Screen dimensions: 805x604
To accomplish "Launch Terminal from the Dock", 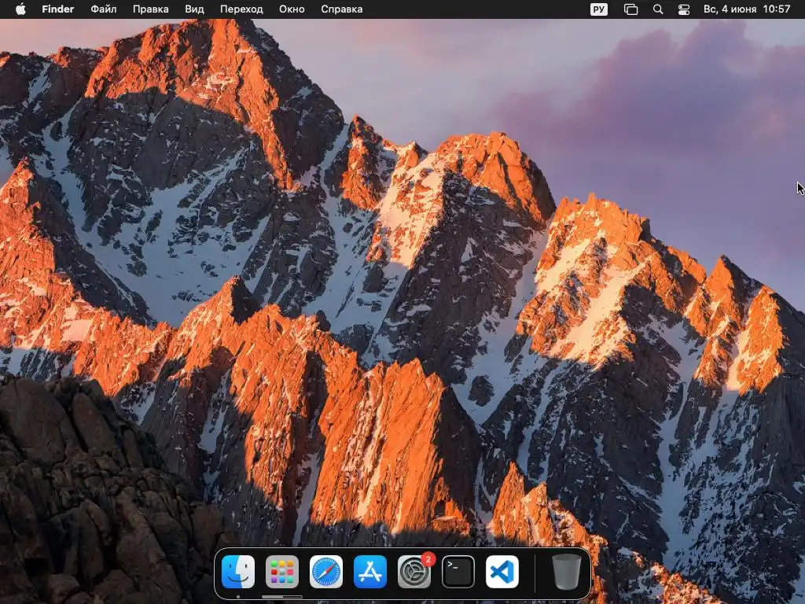I will [458, 572].
